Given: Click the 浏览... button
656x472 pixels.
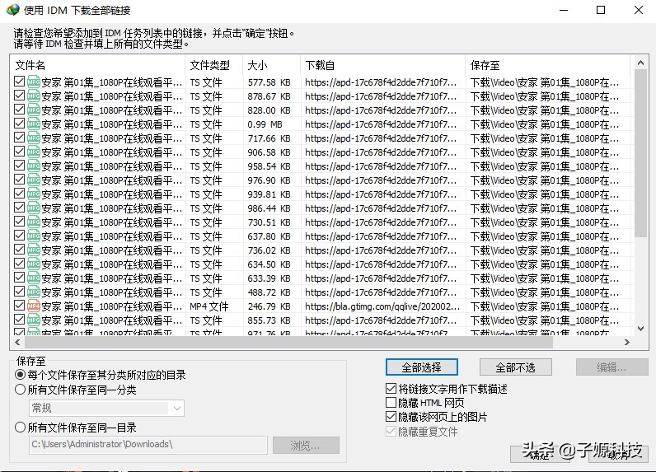Looking at the screenshot, I should coord(306,446).
